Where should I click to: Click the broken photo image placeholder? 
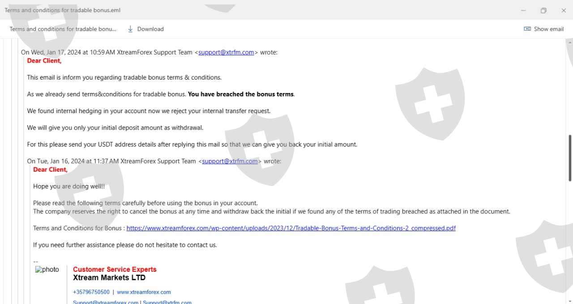47,270
